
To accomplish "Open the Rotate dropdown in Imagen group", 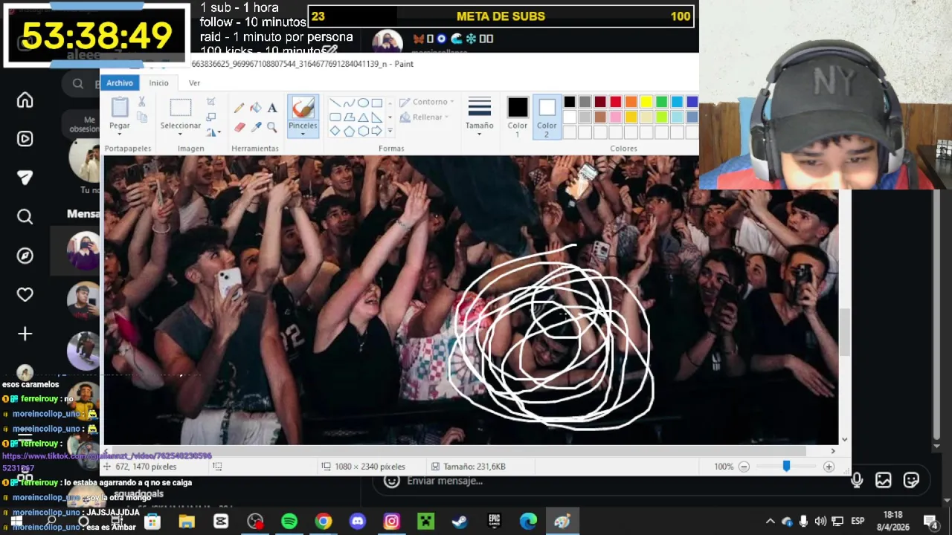I will click(213, 132).
